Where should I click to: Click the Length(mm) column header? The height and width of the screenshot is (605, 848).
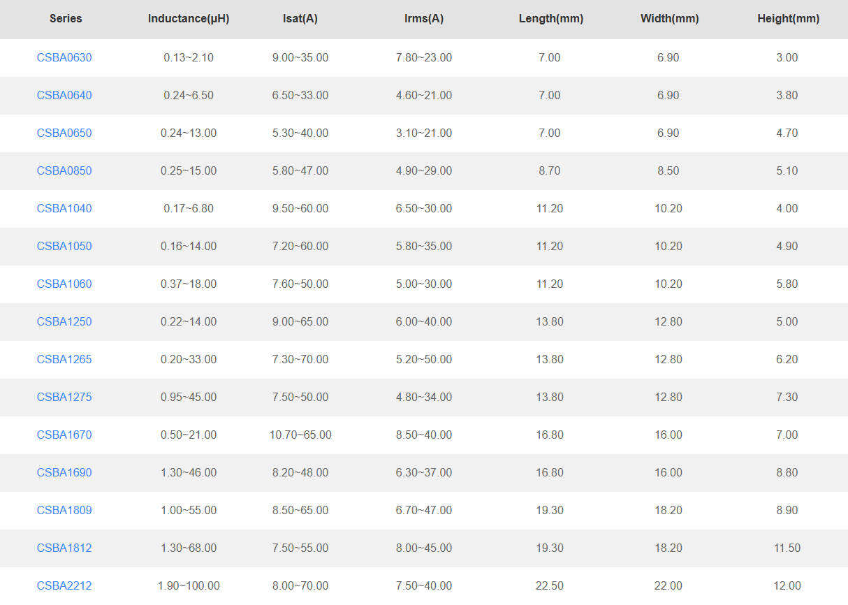(x=551, y=19)
